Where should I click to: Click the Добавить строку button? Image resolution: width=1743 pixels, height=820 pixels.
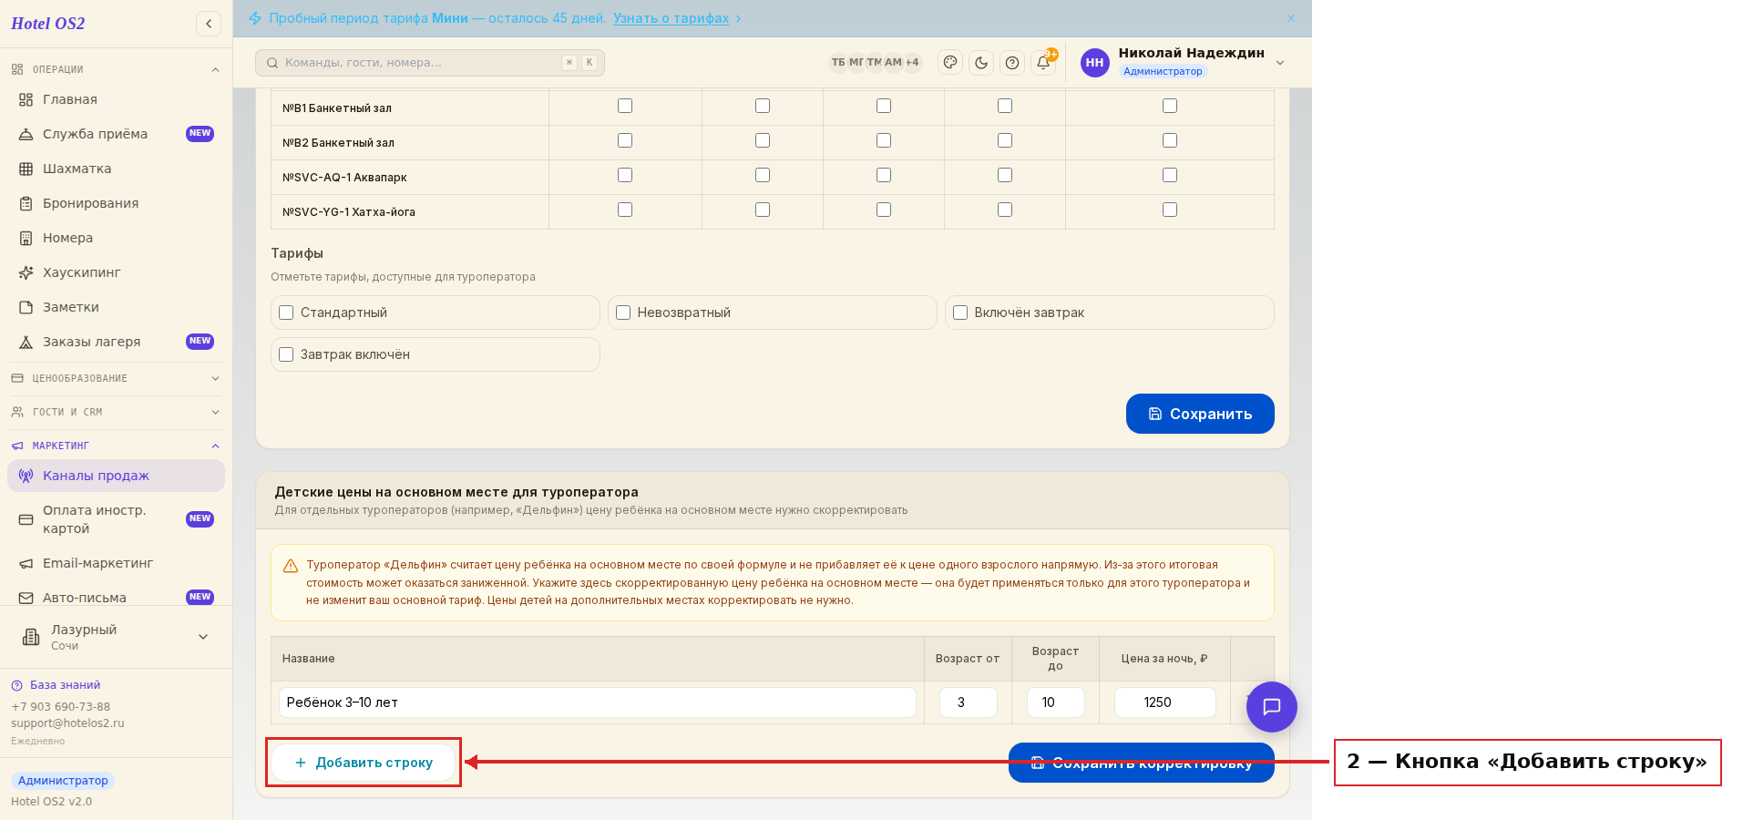pyautogui.click(x=364, y=763)
